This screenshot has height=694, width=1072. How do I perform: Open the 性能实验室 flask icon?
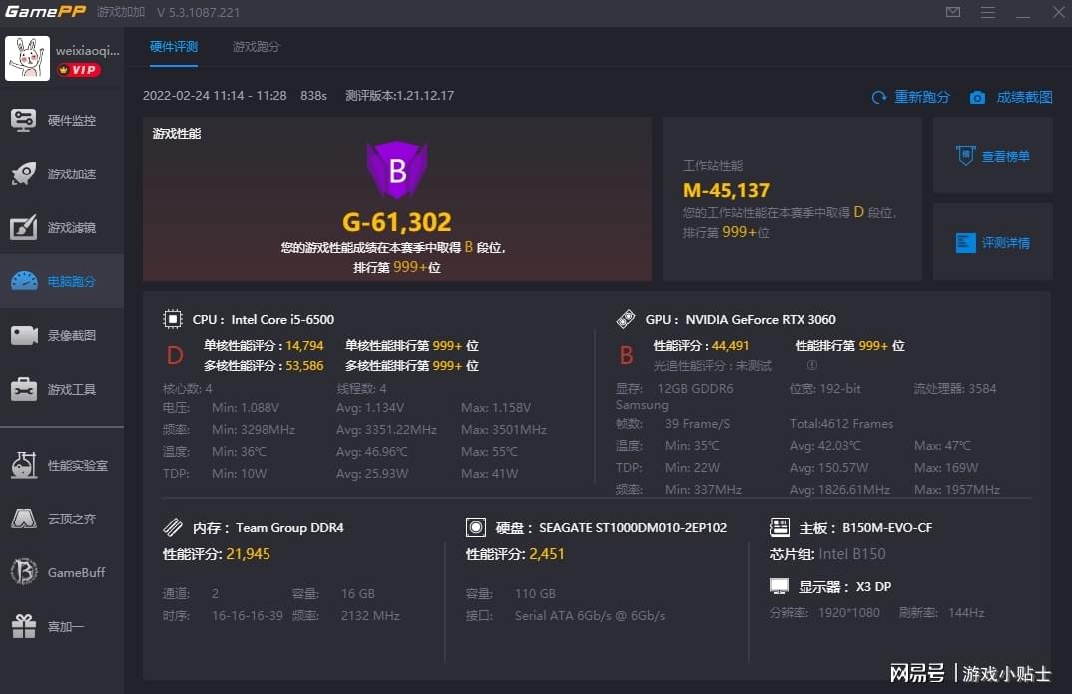[x=23, y=465]
